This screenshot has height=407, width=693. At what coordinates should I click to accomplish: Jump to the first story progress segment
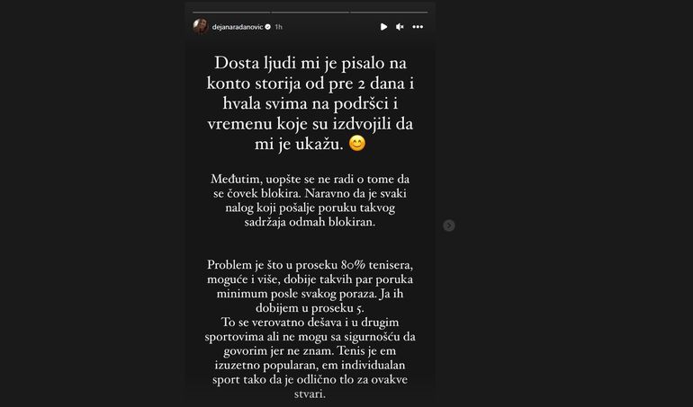point(231,12)
